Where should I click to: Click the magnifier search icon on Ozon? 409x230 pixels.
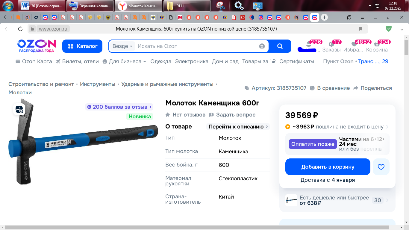[x=280, y=46]
